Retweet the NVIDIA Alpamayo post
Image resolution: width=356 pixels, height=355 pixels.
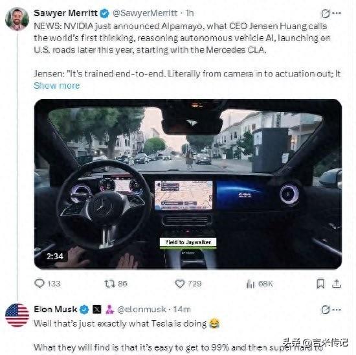110,284
